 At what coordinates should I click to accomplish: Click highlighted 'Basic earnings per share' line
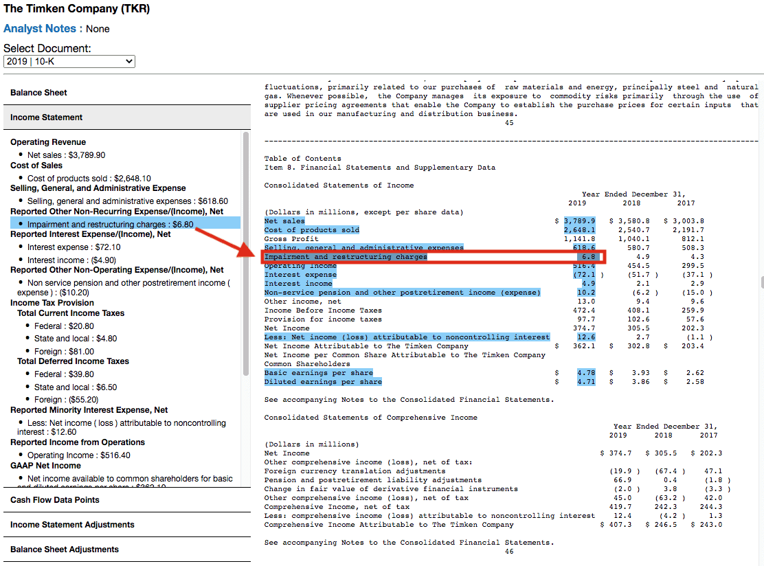tap(319, 372)
